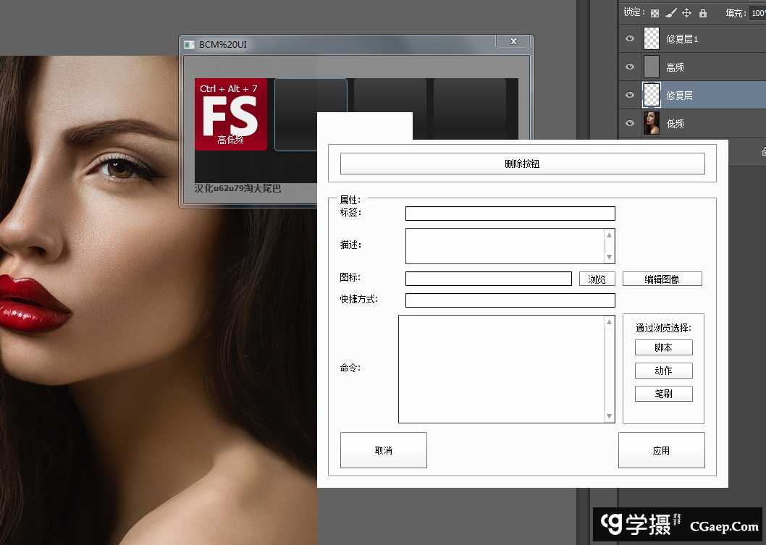Click the lock all padlock icon

702,12
